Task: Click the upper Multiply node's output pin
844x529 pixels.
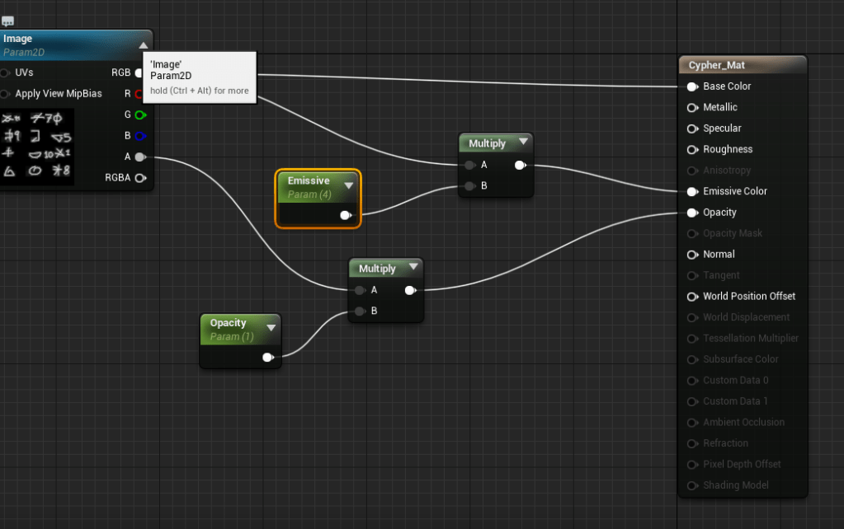Action: (520, 165)
